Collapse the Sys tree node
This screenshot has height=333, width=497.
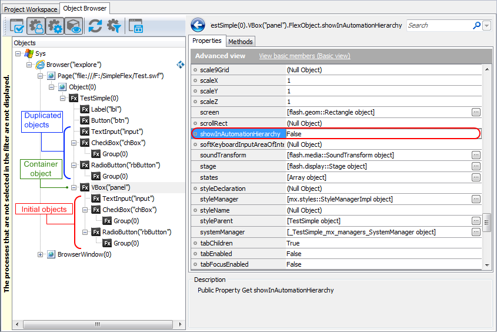18,53
